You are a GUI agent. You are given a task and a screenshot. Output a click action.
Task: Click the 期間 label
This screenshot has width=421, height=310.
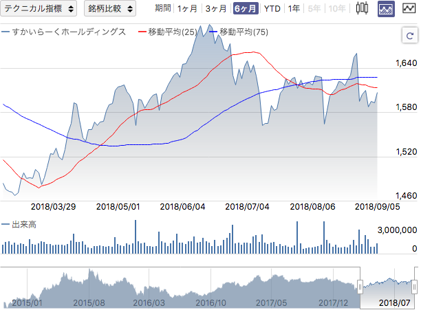coord(163,8)
